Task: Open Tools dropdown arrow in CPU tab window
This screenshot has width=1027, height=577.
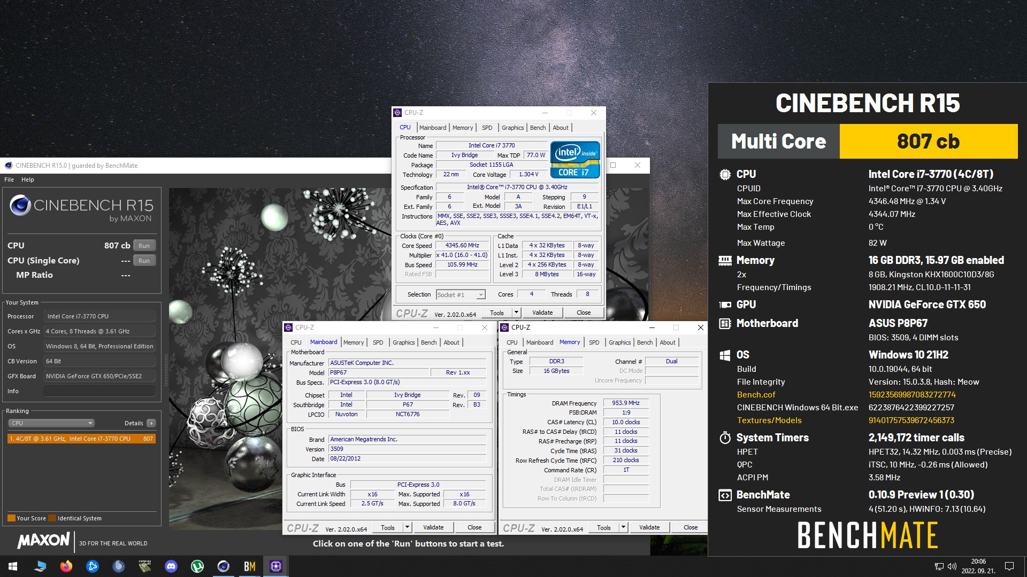Action: click(516, 313)
